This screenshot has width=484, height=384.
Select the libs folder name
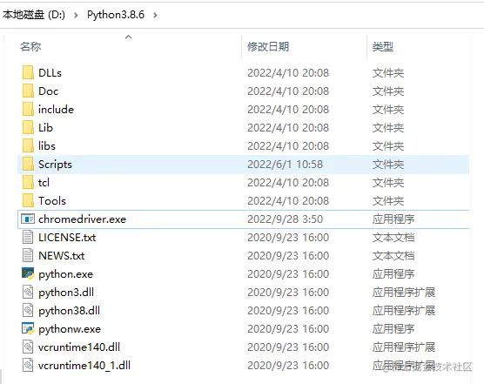(47, 145)
